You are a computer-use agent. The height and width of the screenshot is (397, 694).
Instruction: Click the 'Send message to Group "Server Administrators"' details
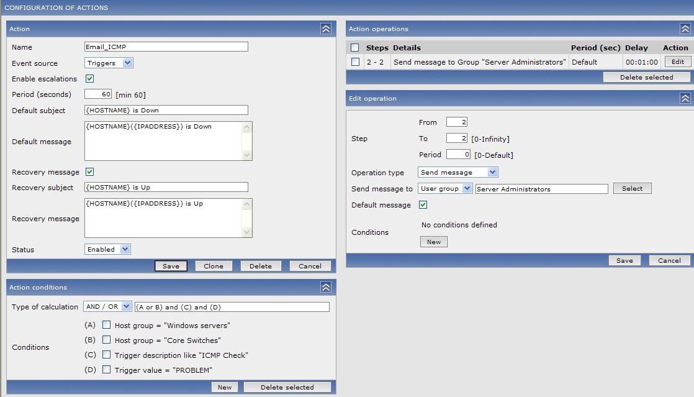(480, 62)
